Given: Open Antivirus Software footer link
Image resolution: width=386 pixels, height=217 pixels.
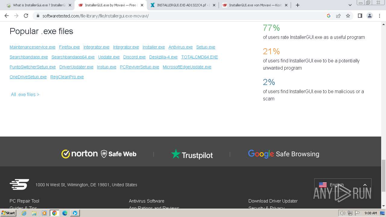Looking at the screenshot, I should point(147,201).
